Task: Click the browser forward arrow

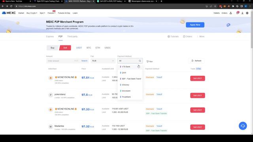Action: point(7,6)
